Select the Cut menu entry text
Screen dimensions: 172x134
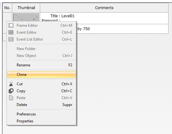tap(20, 84)
